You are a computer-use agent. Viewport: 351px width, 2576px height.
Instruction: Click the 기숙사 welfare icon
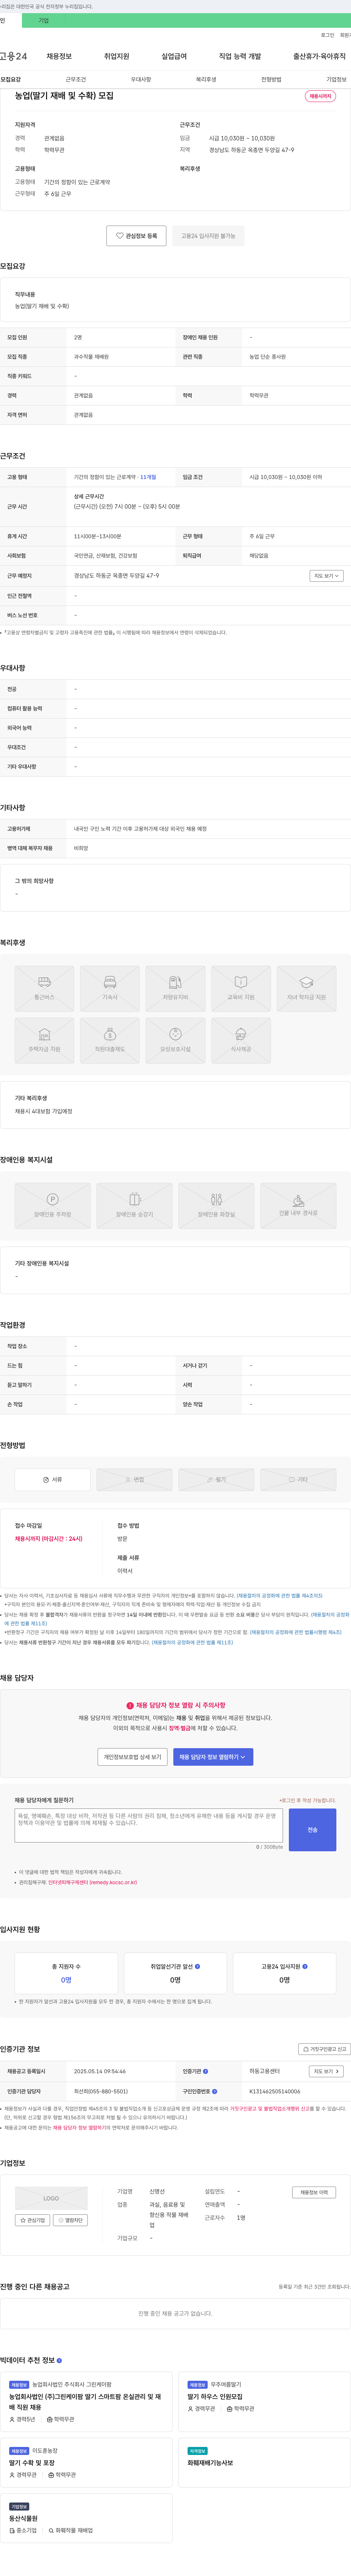point(110,989)
